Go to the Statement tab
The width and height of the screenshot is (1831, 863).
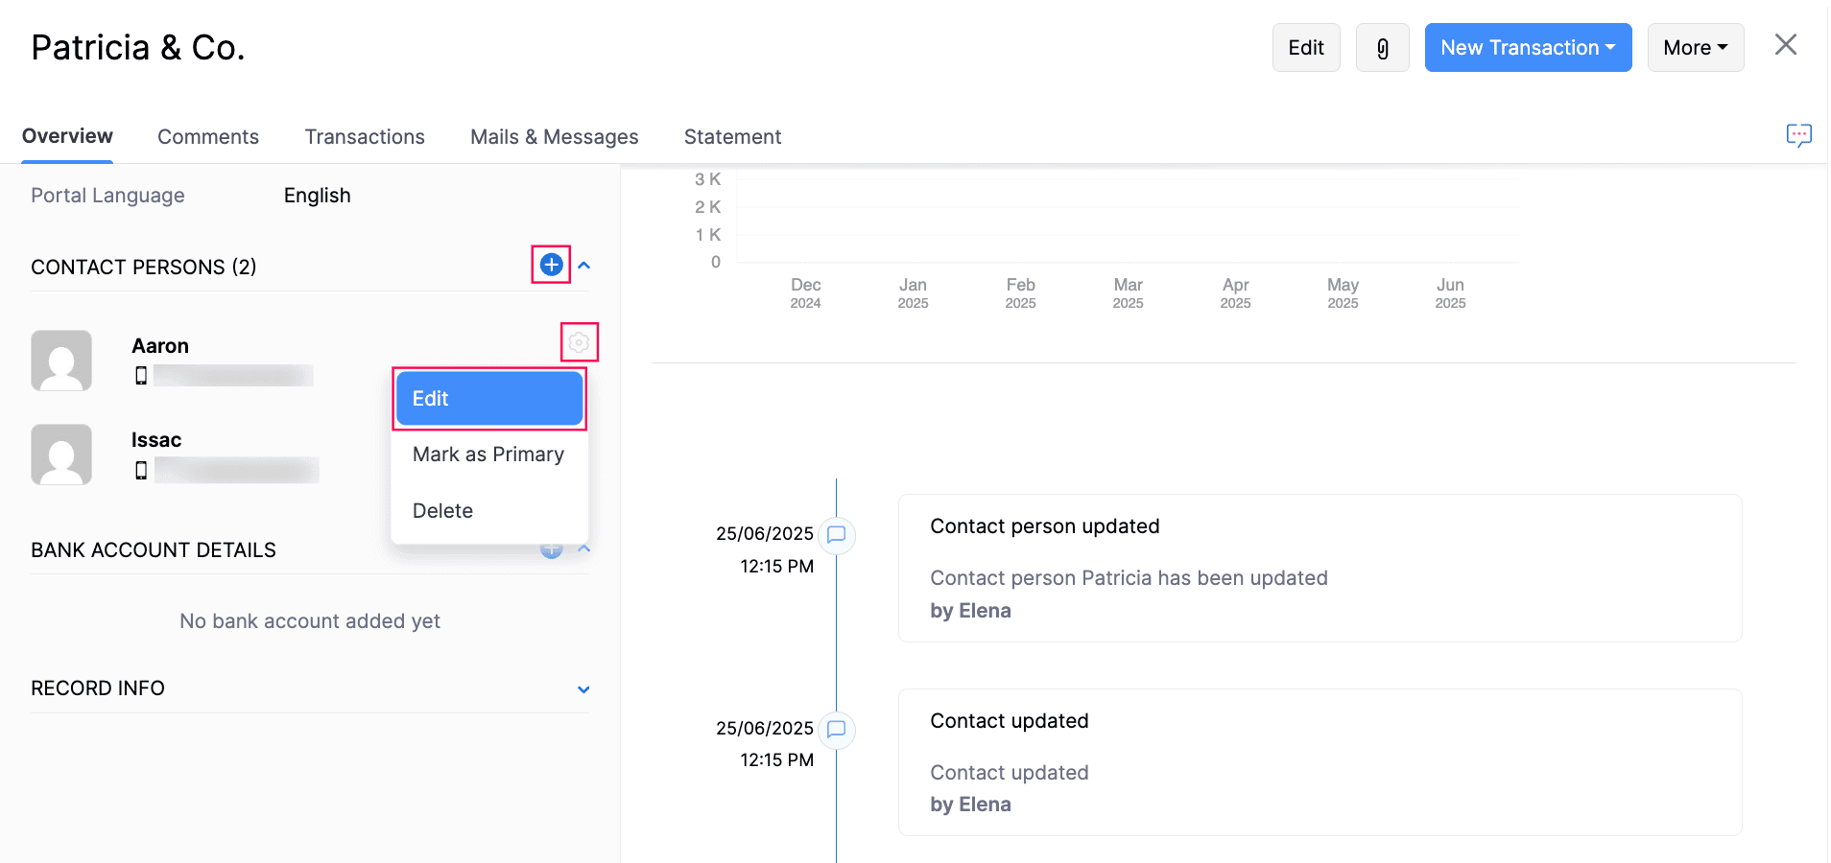[x=732, y=137]
